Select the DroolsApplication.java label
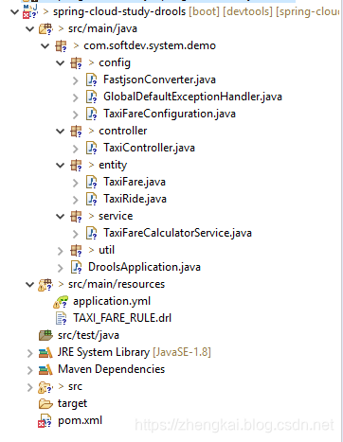The image size is (343, 442). point(144,268)
